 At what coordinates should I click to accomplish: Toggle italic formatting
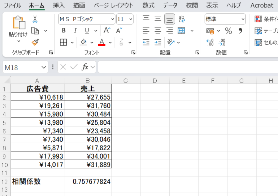pos(75,31)
